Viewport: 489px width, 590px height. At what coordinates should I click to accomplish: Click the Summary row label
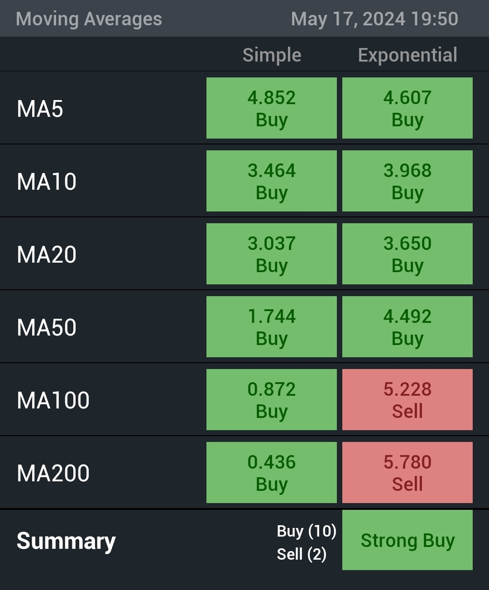point(66,541)
